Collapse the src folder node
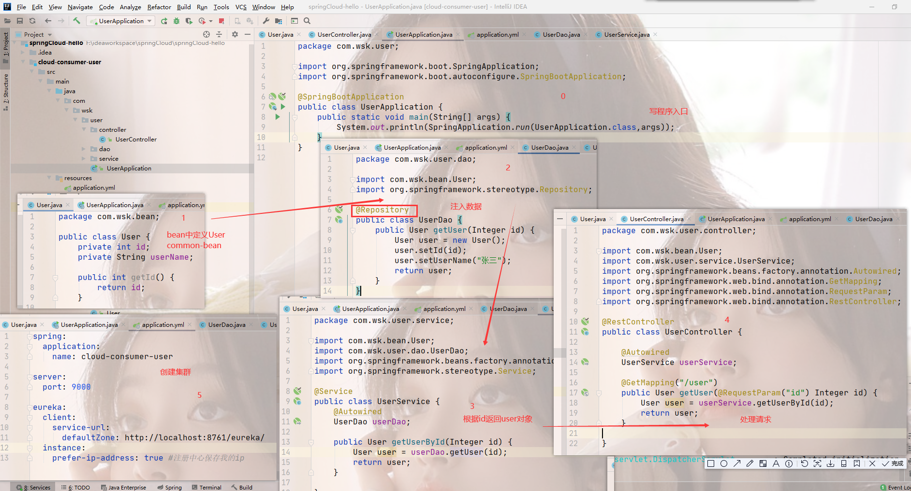The width and height of the screenshot is (911, 491). pyautogui.click(x=32, y=71)
